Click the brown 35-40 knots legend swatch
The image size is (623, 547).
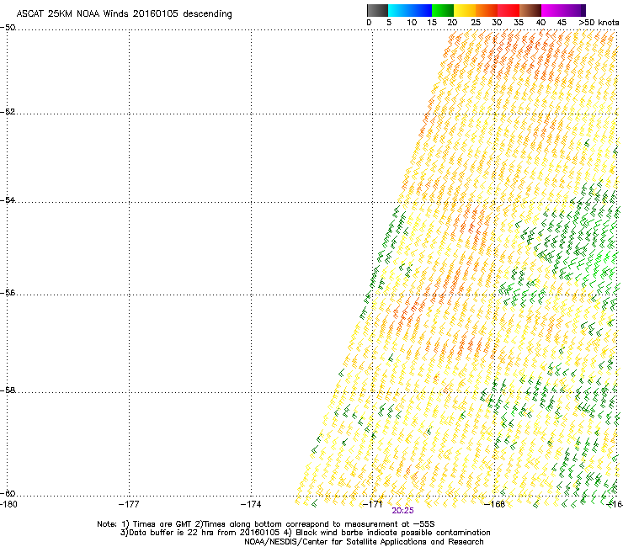(x=530, y=10)
